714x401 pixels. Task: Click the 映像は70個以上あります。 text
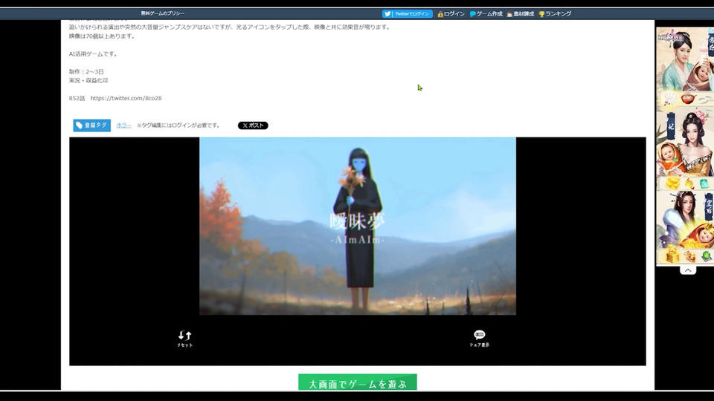[x=103, y=36]
